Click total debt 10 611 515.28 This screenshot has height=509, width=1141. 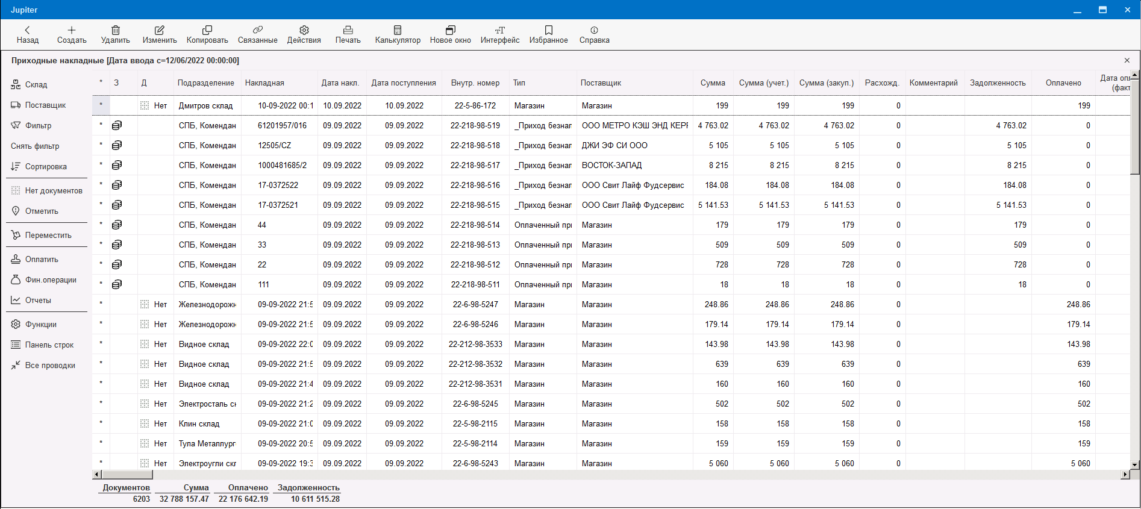click(x=315, y=499)
